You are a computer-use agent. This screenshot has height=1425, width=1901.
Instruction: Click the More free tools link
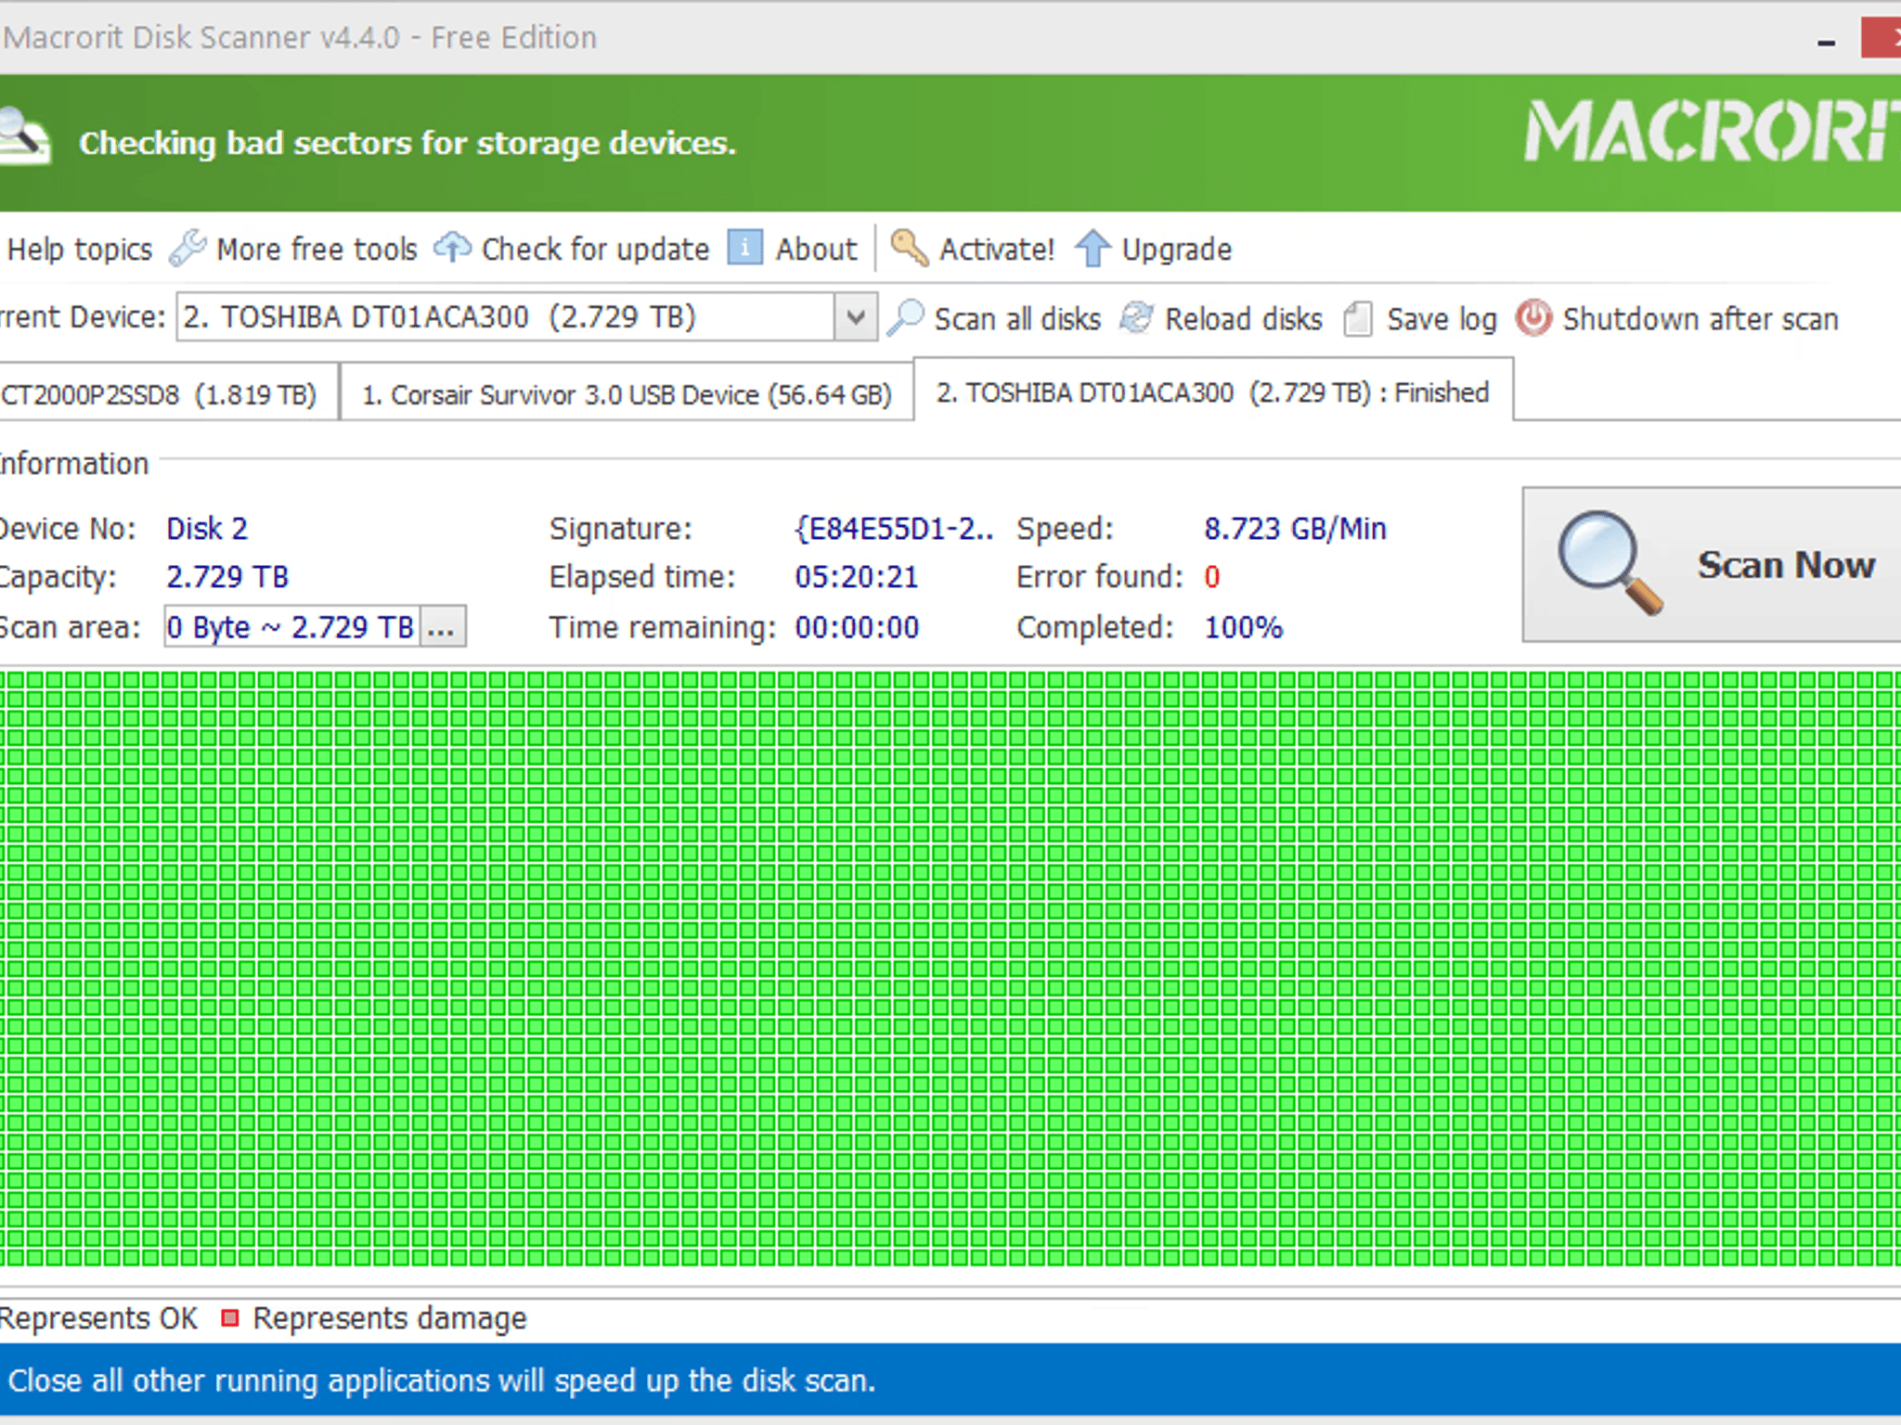coord(316,249)
